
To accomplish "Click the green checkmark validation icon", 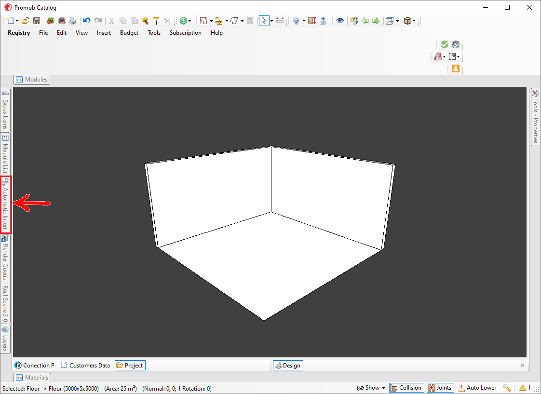I will pyautogui.click(x=445, y=44).
